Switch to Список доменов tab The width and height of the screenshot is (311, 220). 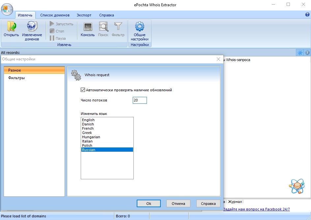pyautogui.click(x=55, y=15)
